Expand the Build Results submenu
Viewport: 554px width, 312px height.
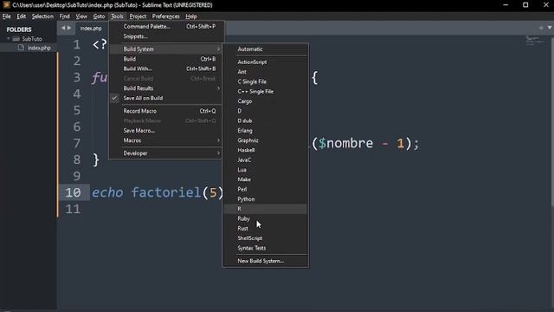pyautogui.click(x=165, y=88)
